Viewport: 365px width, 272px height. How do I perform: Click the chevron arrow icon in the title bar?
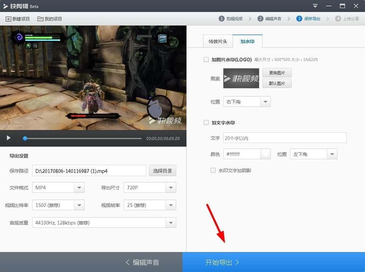[315, 6]
